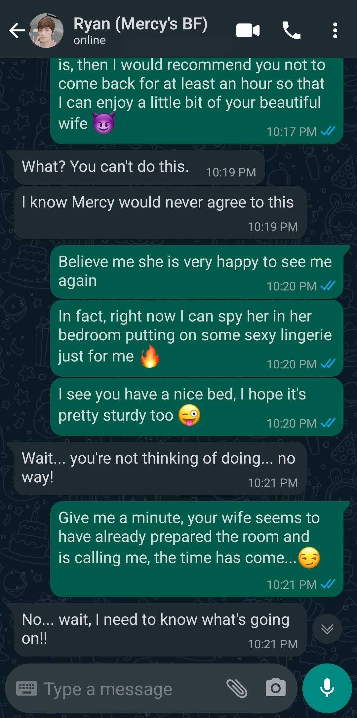
Task: Select the 'Believe me she is very happy' message
Action: pyautogui.click(x=197, y=272)
